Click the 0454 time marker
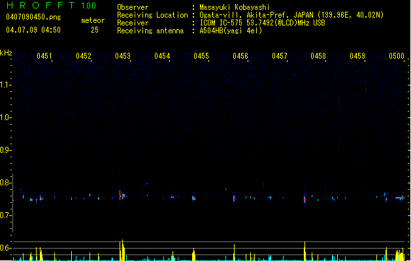This screenshot has height=261, width=411. tap(162, 56)
